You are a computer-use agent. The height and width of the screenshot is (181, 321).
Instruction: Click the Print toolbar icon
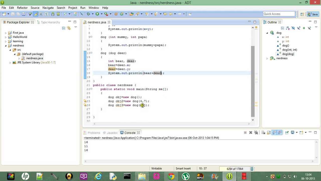pos(24,14)
